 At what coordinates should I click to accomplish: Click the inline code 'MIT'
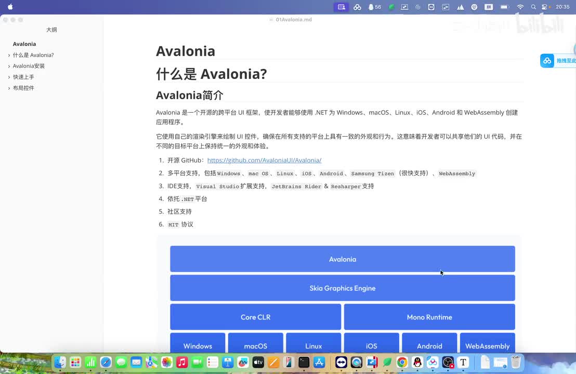coord(174,224)
